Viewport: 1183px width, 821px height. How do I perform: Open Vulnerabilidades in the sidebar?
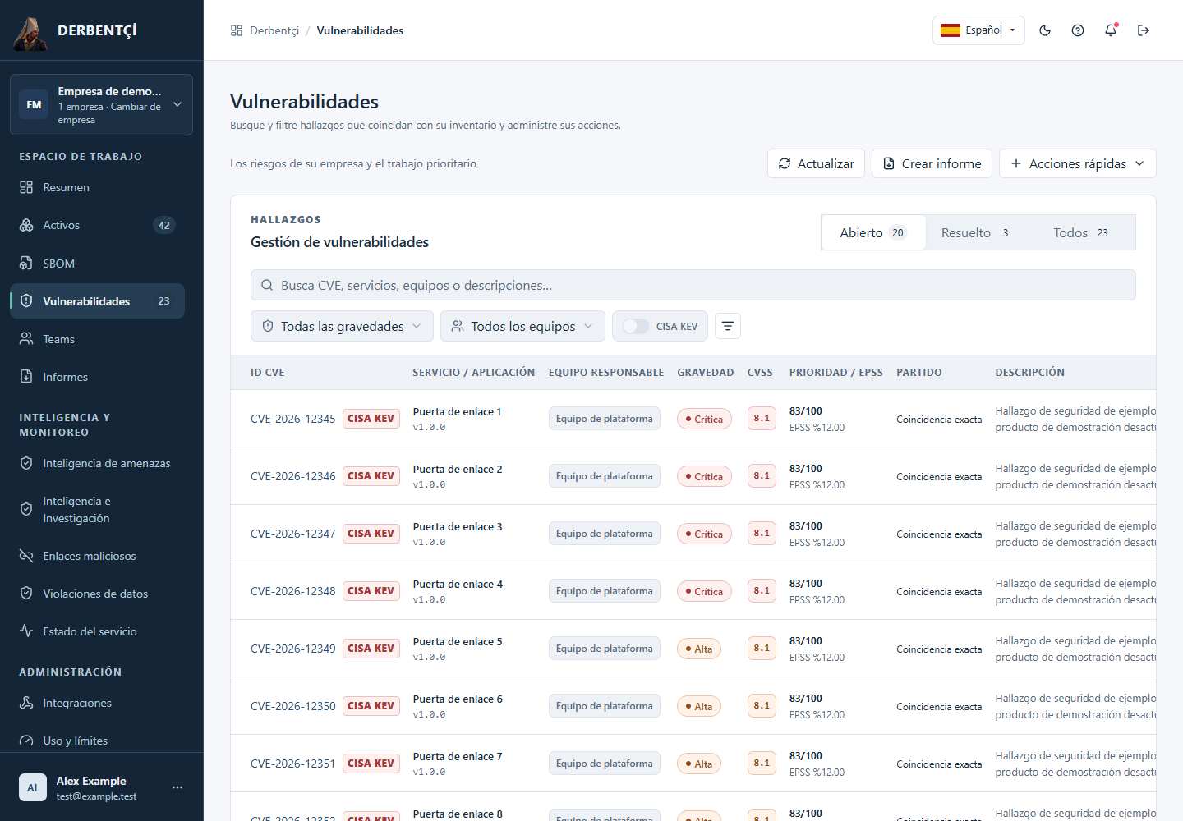click(x=97, y=301)
